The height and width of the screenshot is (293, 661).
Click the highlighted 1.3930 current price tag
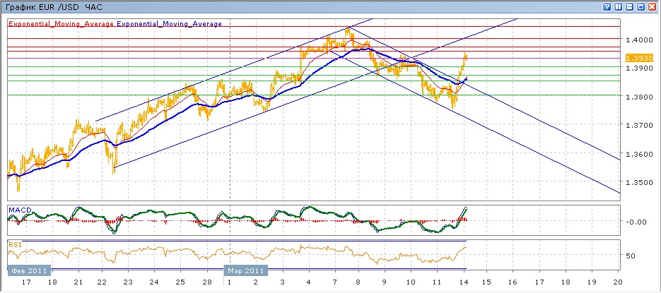coord(636,56)
